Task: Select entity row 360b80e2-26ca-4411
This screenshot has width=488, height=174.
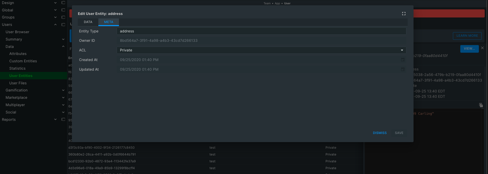Action: pyautogui.click(x=215, y=154)
